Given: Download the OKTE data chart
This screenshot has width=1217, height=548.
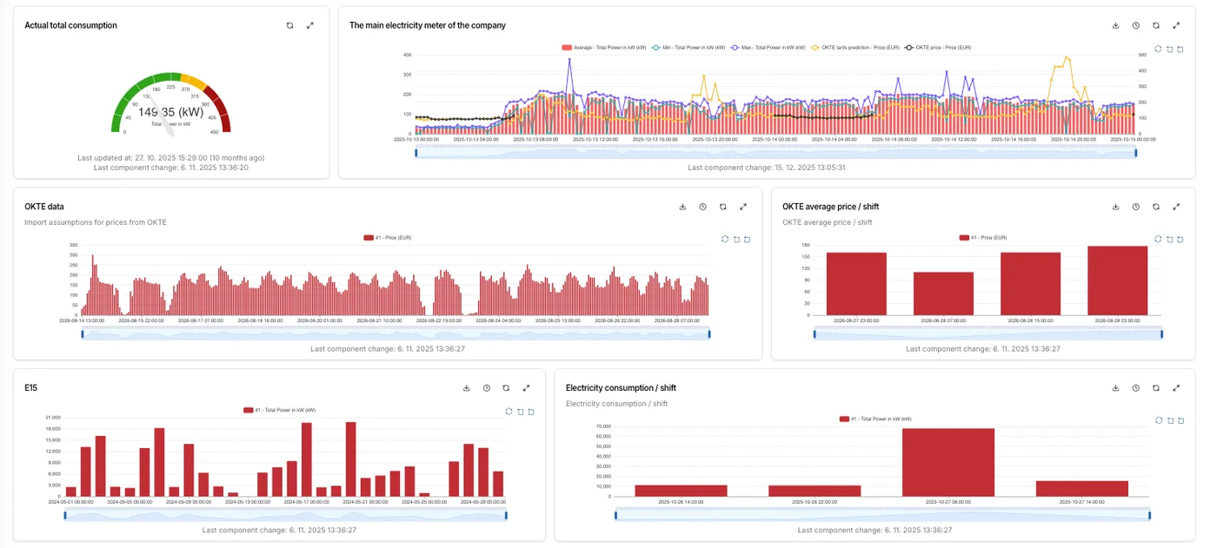Looking at the screenshot, I should click(682, 207).
